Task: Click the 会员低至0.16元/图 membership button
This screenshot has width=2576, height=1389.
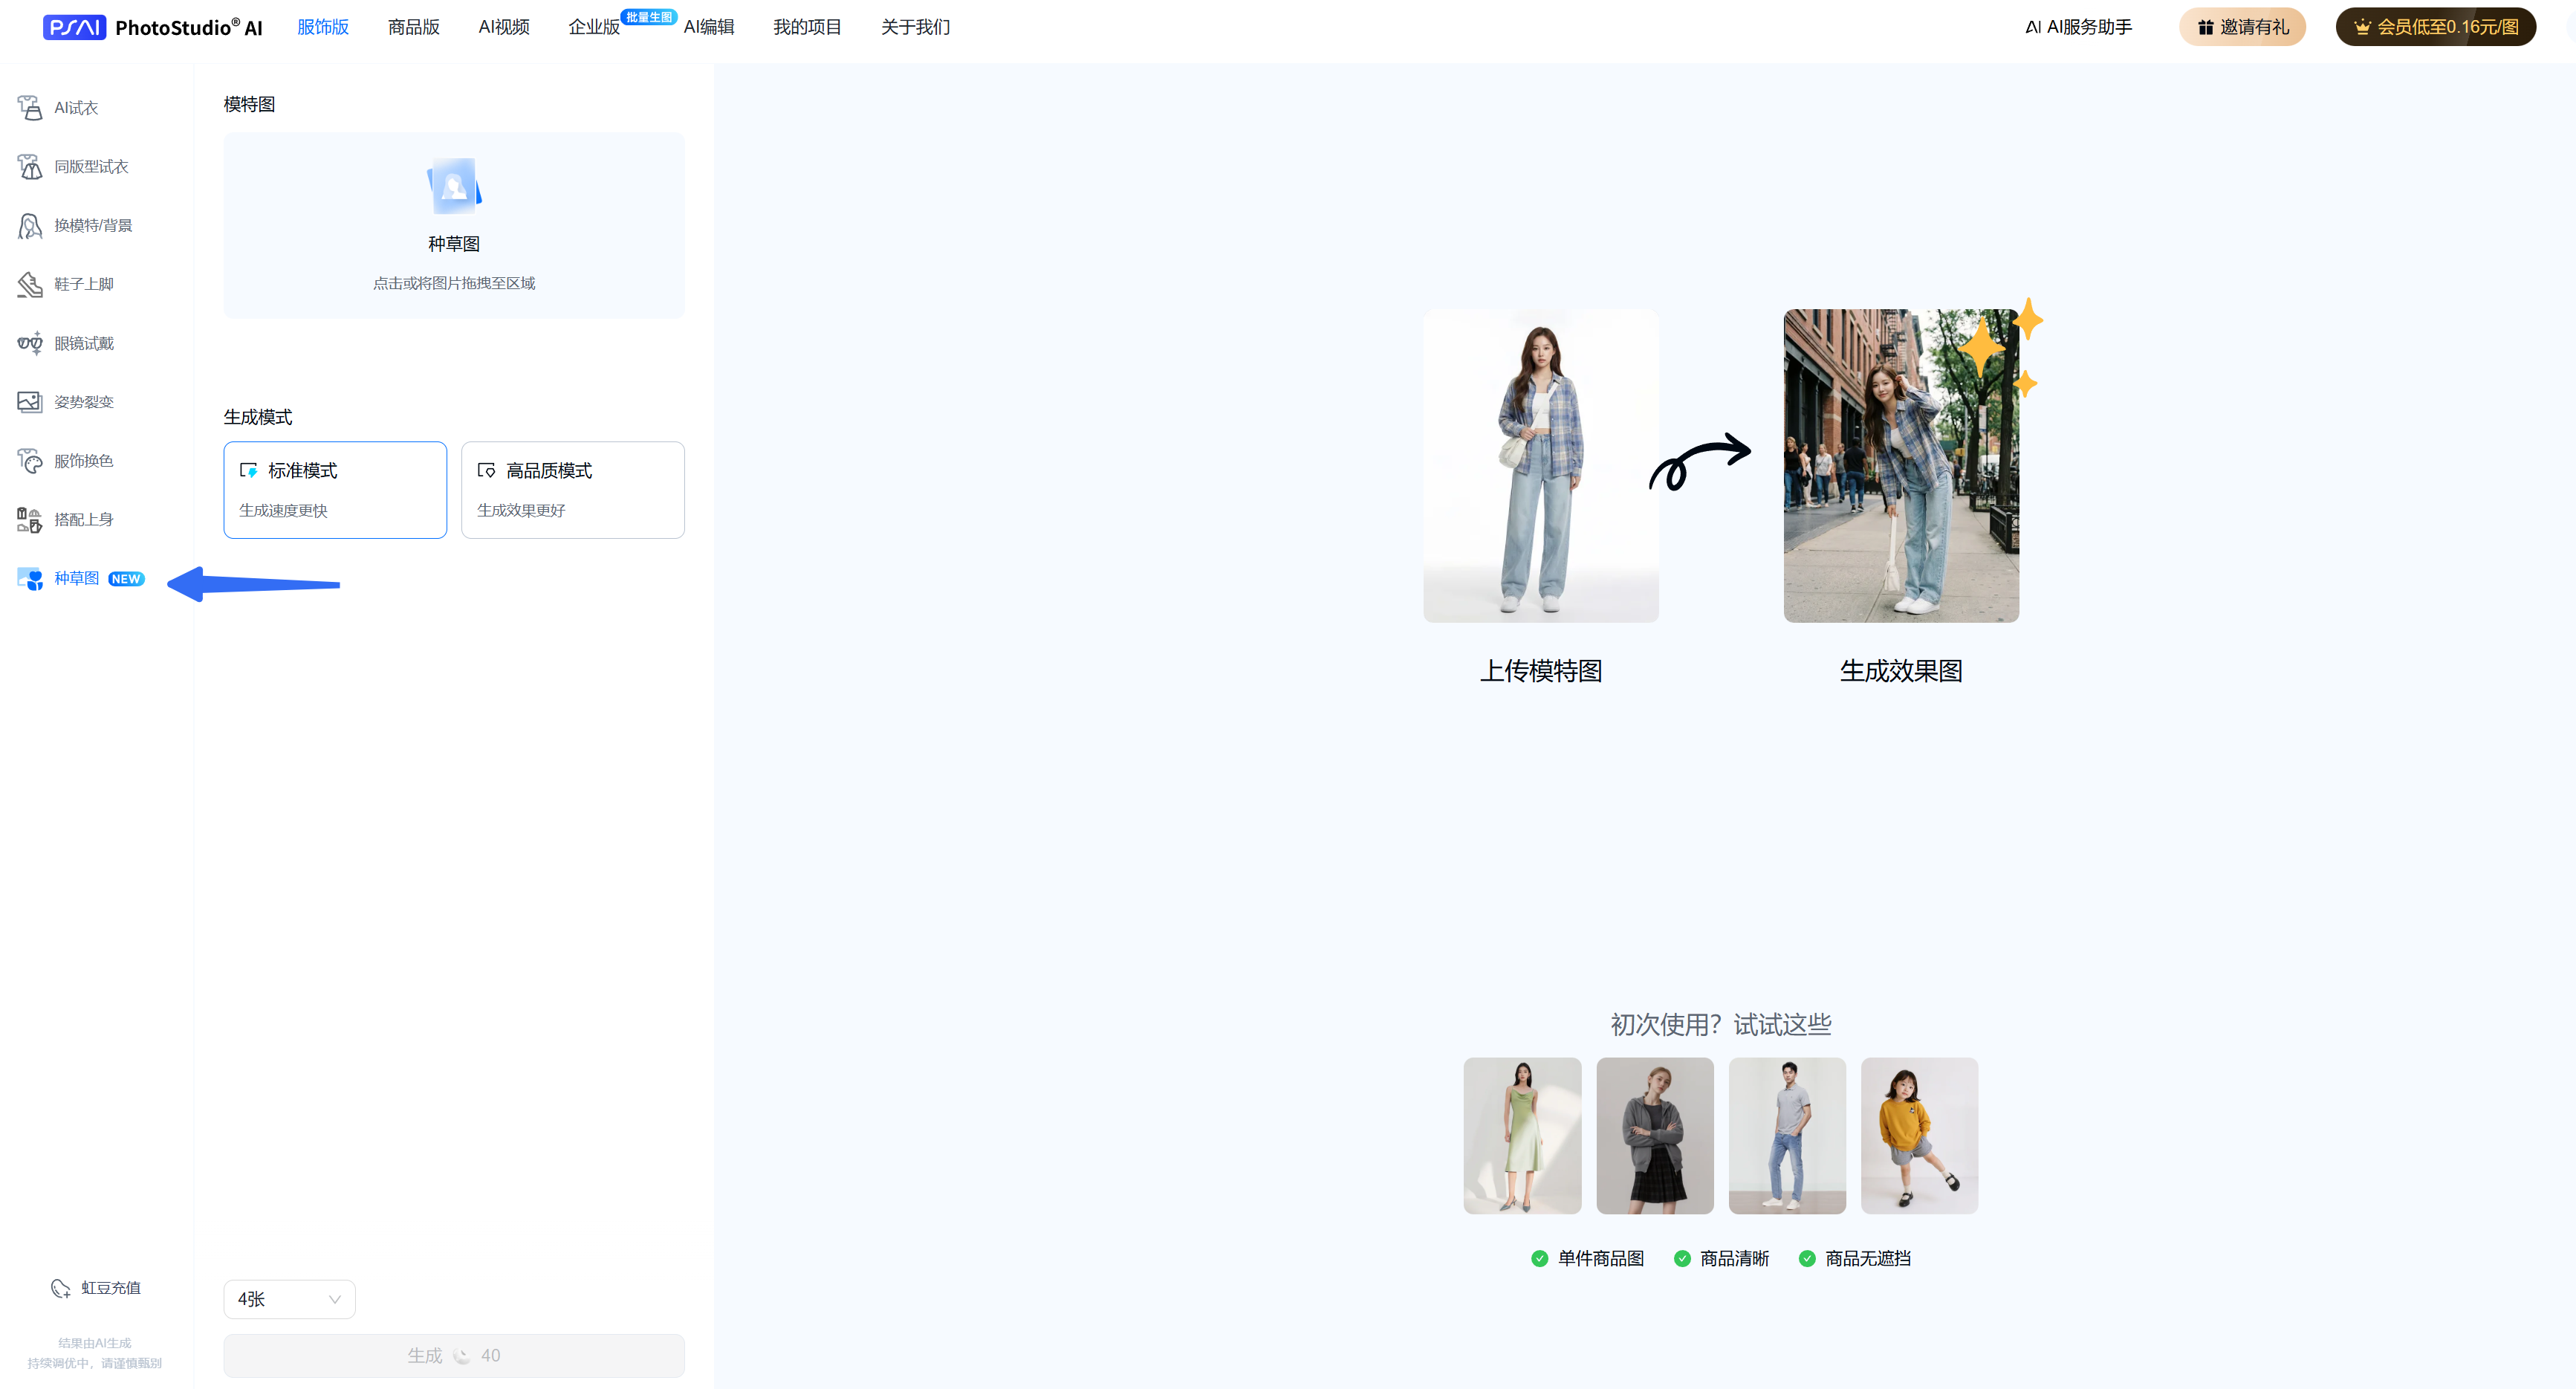Action: coord(2435,27)
